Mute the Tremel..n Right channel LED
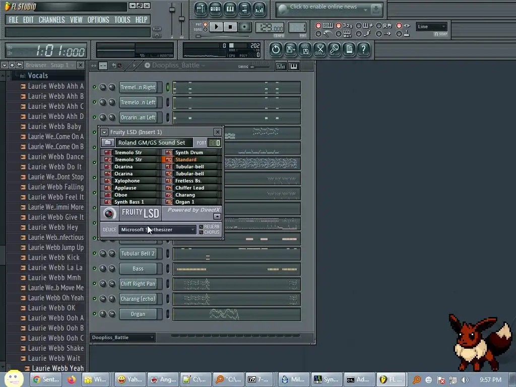The width and height of the screenshot is (516, 387). coord(94,87)
